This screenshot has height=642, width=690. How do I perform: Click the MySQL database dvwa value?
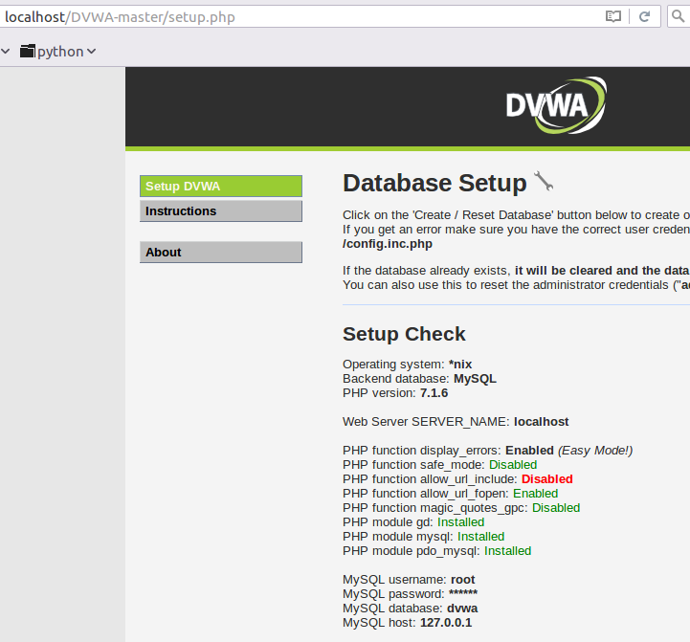462,609
